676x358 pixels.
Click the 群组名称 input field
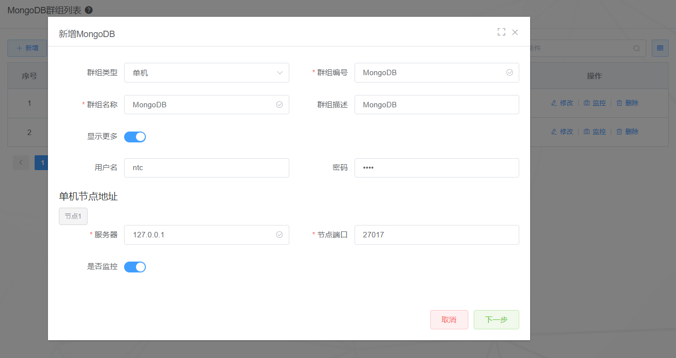pyautogui.click(x=207, y=105)
